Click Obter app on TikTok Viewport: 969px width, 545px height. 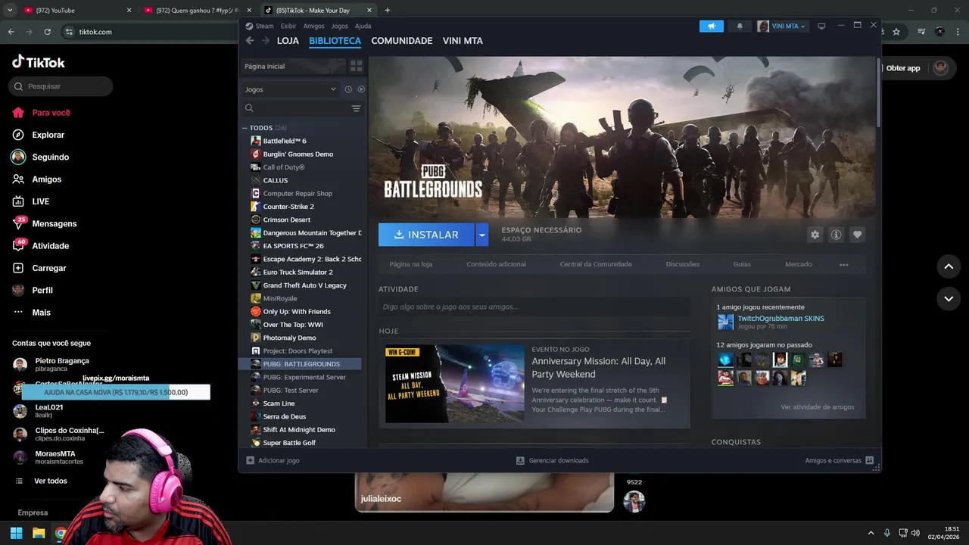coord(903,68)
